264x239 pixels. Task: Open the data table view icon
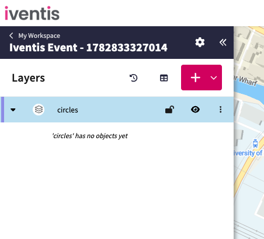164,78
